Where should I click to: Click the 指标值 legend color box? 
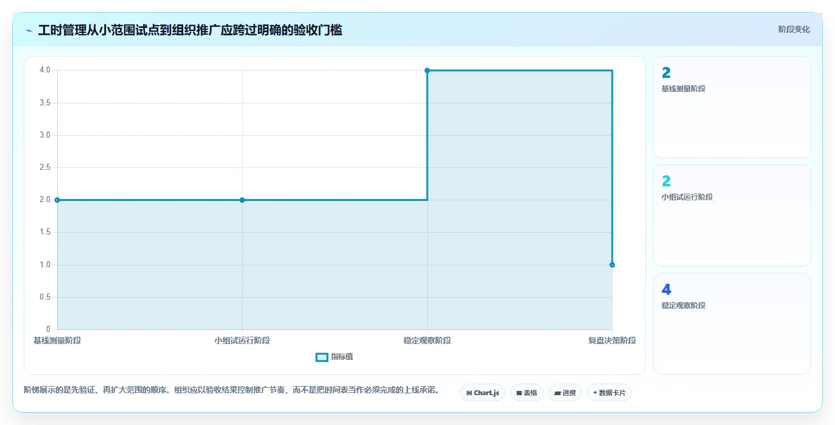click(322, 357)
